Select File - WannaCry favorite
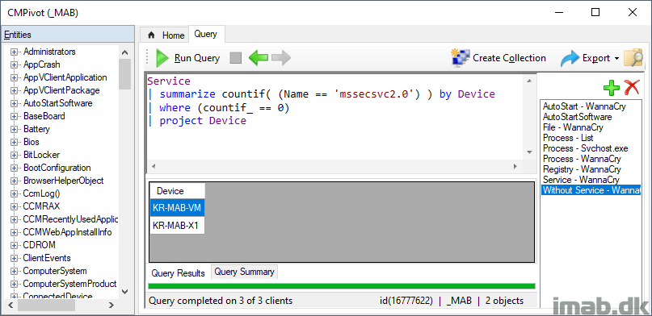 pos(573,127)
